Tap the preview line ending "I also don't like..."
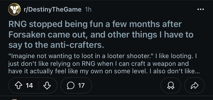The image size is (213, 100). click(x=104, y=71)
